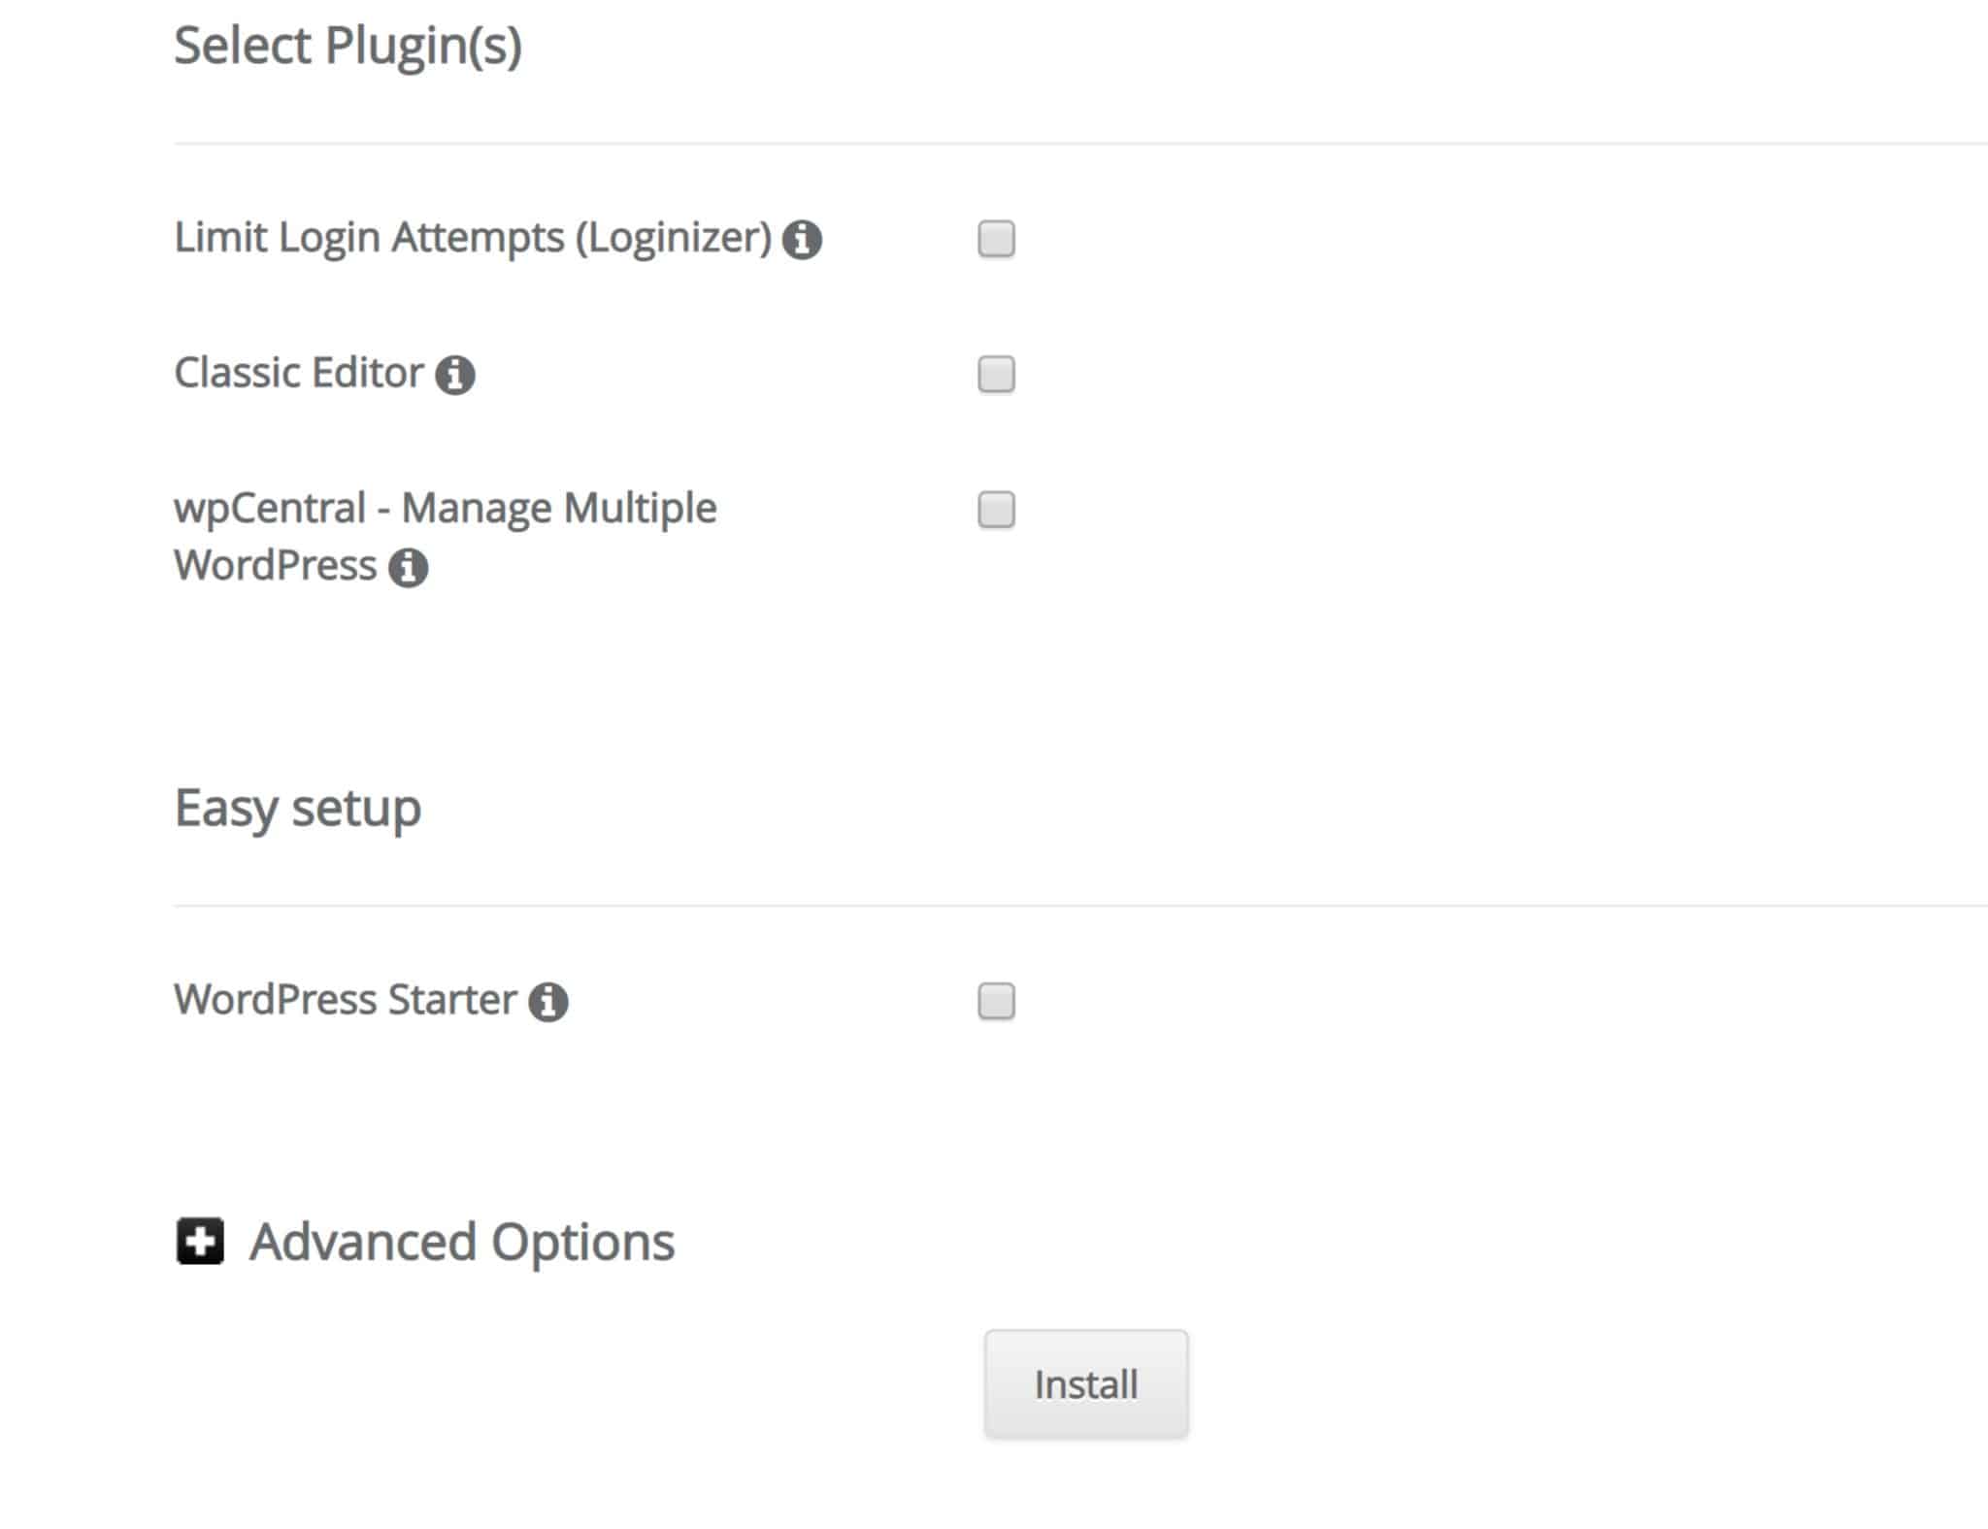The height and width of the screenshot is (1529, 1988).
Task: Check the wpCentral plugin checkbox
Action: coord(996,510)
